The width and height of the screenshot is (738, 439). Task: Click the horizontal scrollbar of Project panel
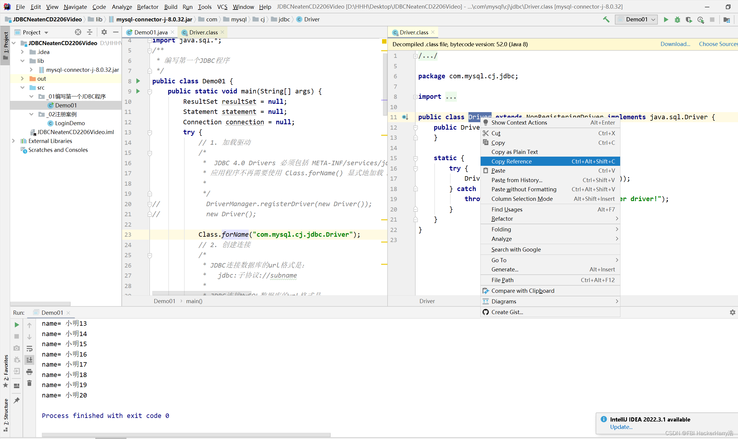40,304
